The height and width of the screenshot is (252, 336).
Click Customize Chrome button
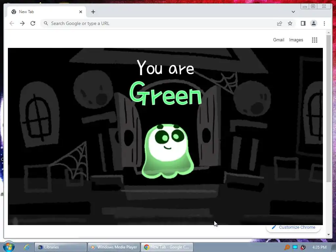point(293,227)
